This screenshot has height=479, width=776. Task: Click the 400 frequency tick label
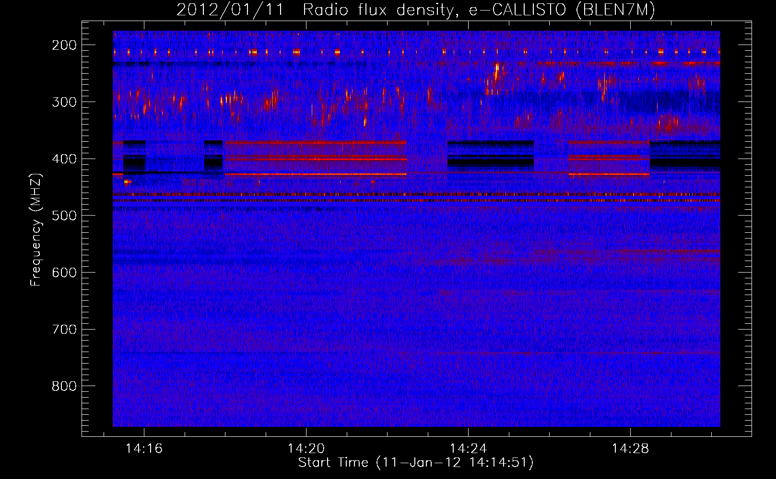coord(64,159)
